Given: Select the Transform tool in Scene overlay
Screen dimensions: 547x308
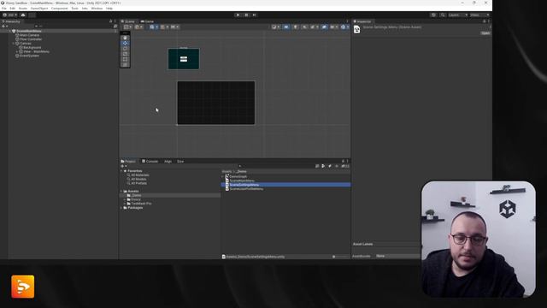Looking at the screenshot, I should tap(126, 64).
